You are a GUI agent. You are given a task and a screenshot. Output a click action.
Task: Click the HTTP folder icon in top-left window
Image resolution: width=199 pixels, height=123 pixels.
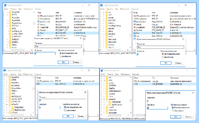[x=10, y=15]
